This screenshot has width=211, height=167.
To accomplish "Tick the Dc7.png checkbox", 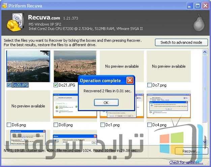I will click(x=149, y=85).
